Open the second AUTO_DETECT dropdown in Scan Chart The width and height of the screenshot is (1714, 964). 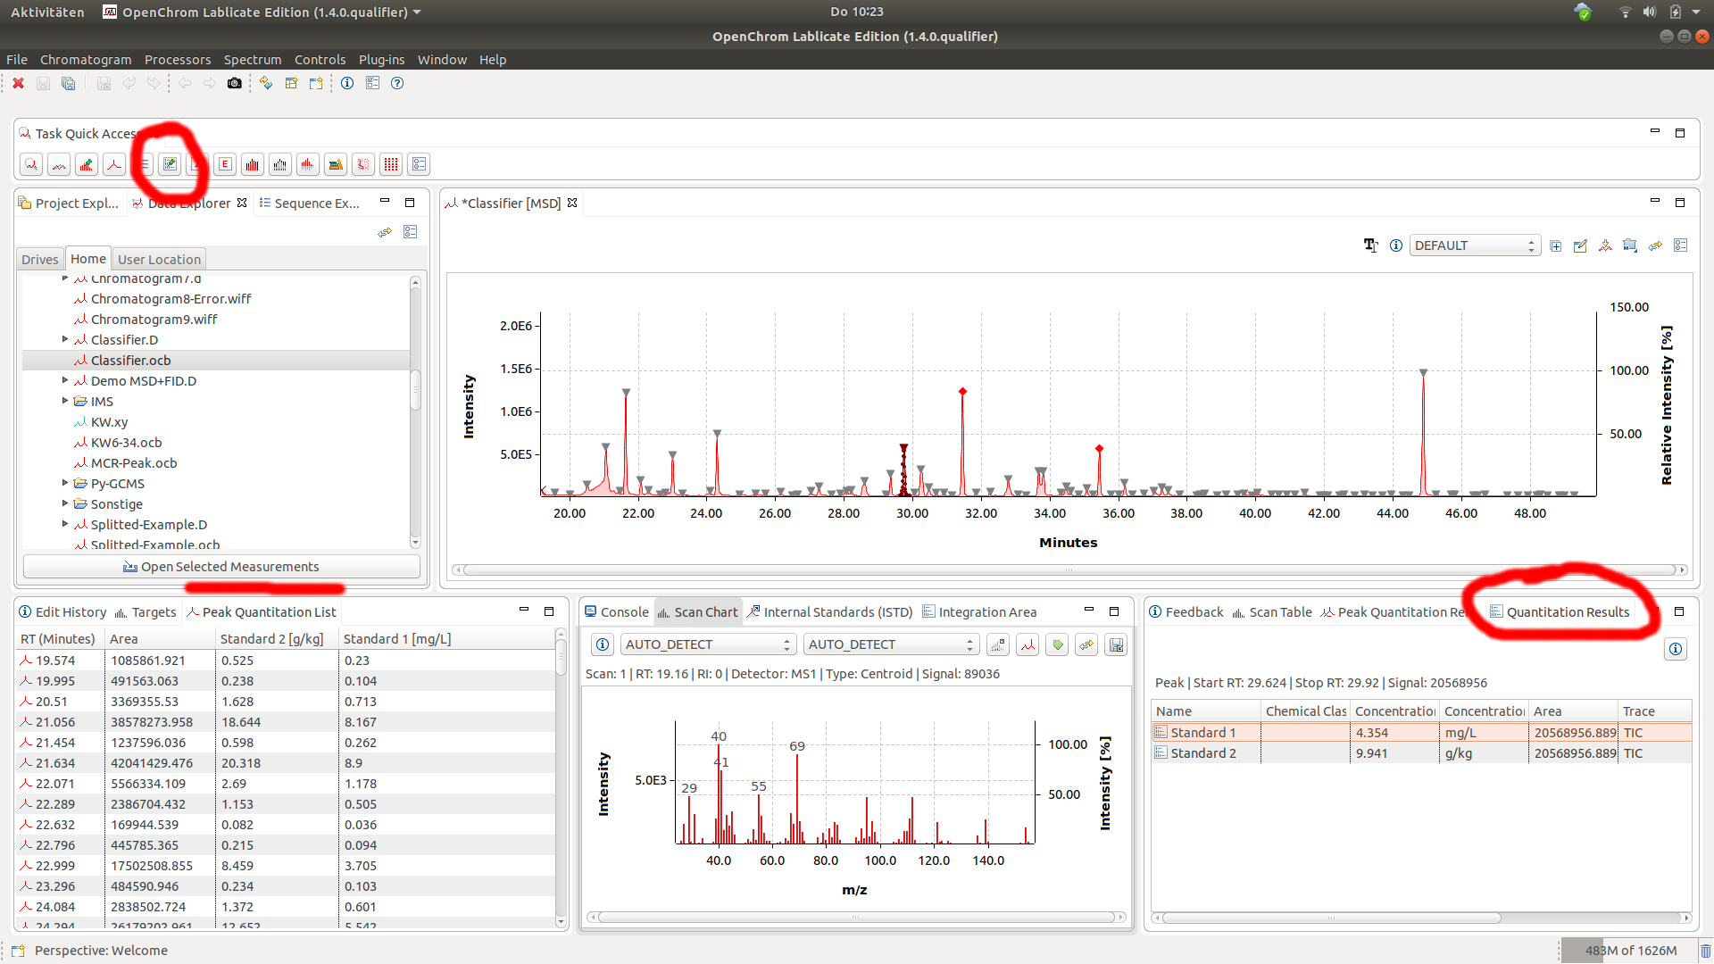click(x=891, y=644)
